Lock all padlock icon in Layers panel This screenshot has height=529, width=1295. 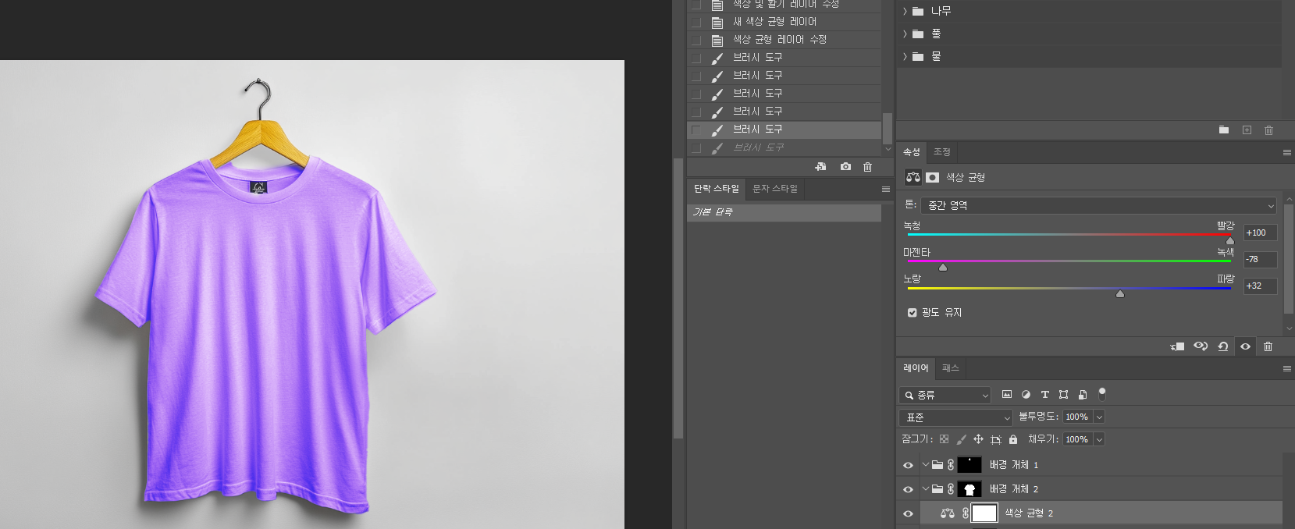pyautogui.click(x=1013, y=439)
